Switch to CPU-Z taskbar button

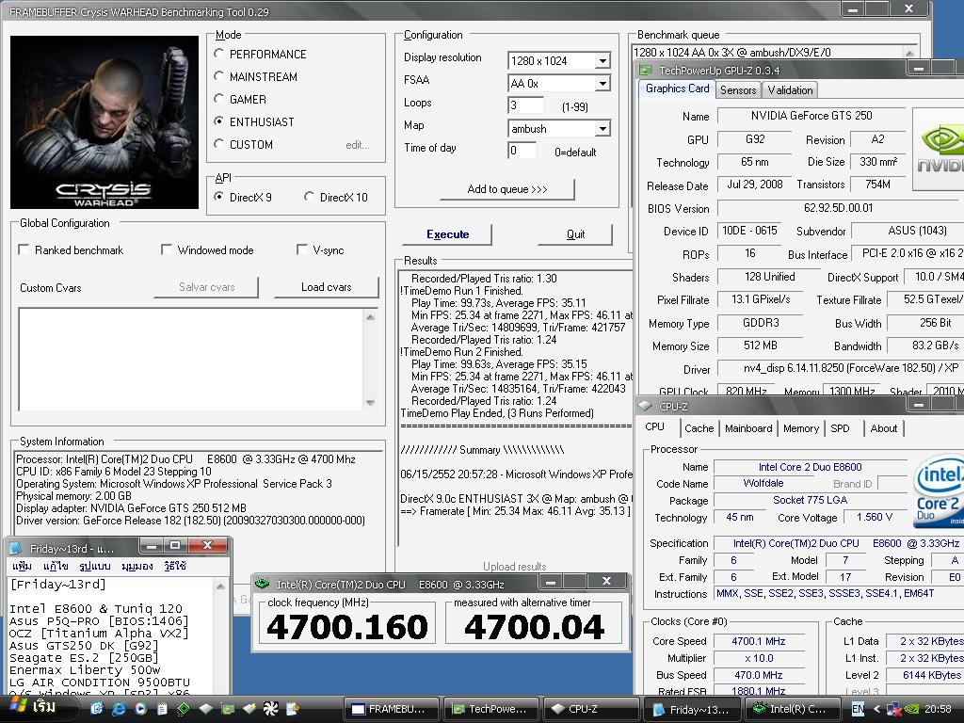point(591,709)
